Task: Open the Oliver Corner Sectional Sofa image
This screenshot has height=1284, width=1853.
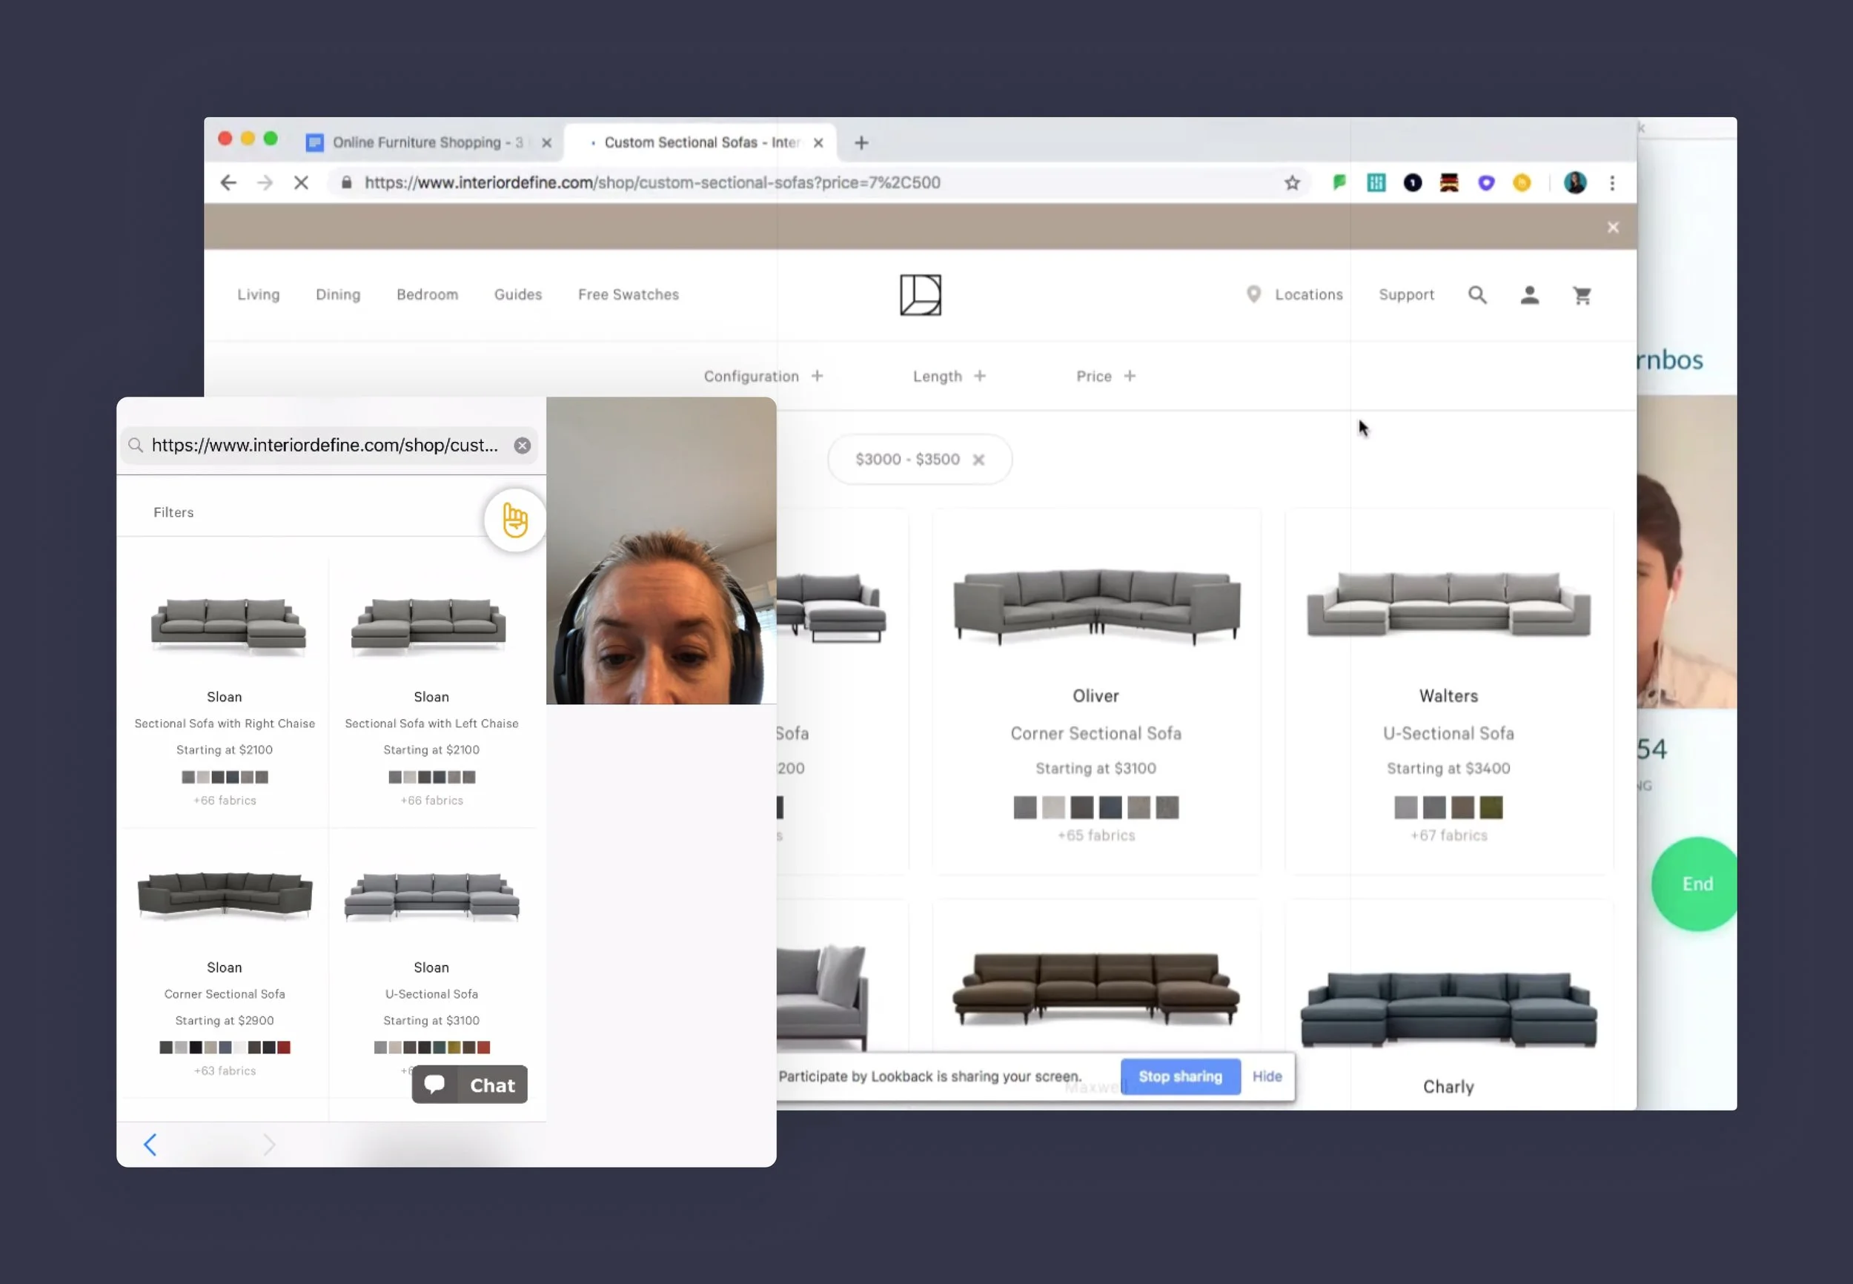Action: click(1095, 605)
